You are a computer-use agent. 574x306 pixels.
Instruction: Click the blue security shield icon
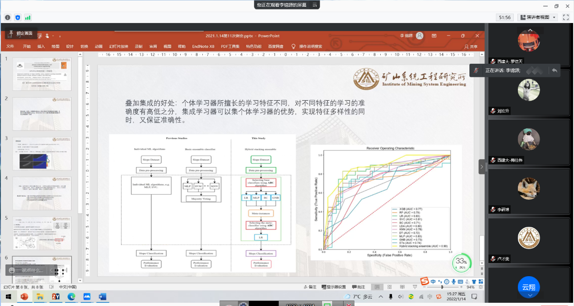pos(18,17)
